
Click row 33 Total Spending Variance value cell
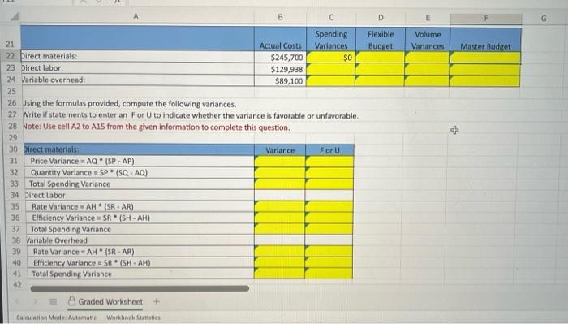[x=280, y=184]
